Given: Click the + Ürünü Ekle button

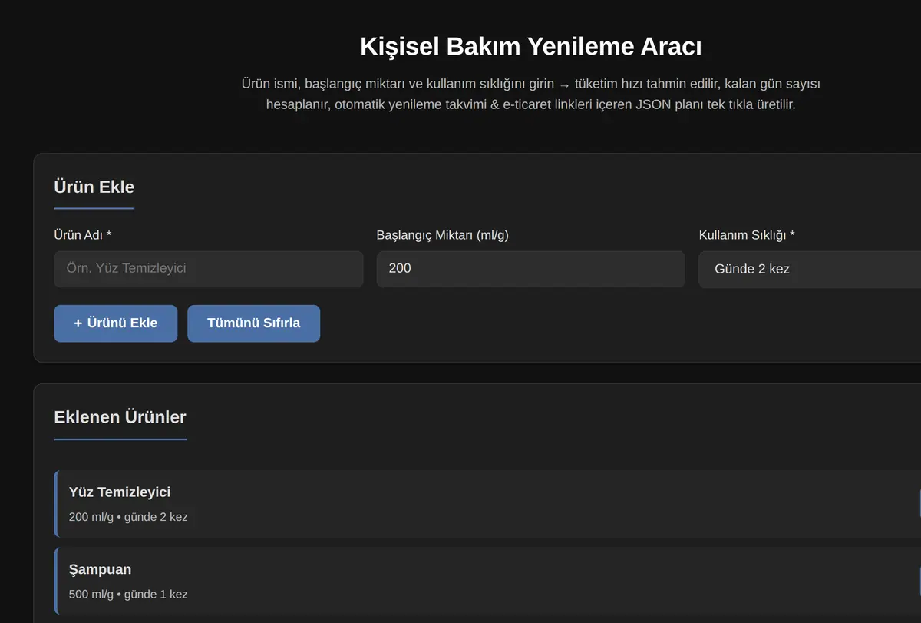Looking at the screenshot, I should (115, 323).
